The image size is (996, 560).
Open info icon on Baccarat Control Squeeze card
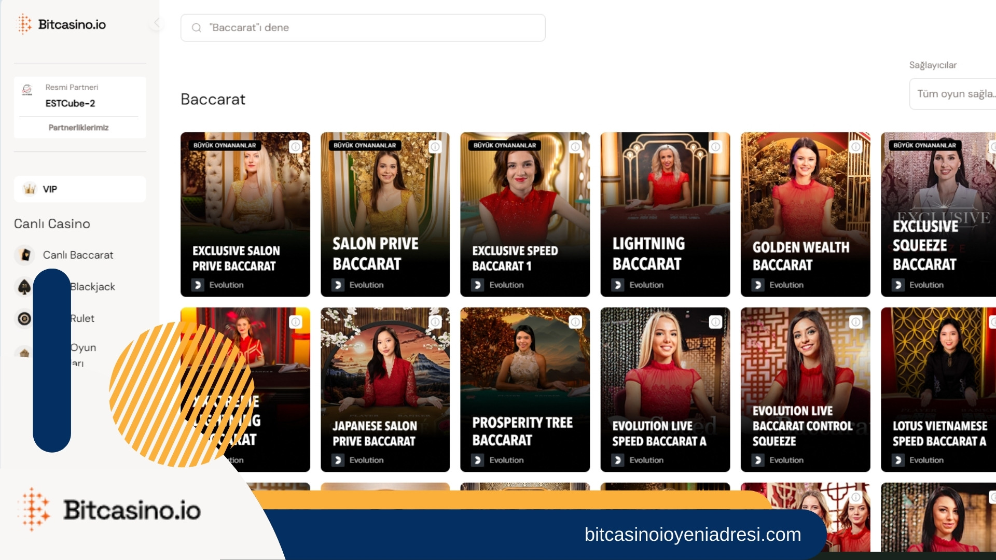click(x=855, y=322)
